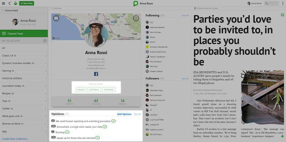Open Channel Feed
Viewport: 286px width, 142px height.
(24, 33)
